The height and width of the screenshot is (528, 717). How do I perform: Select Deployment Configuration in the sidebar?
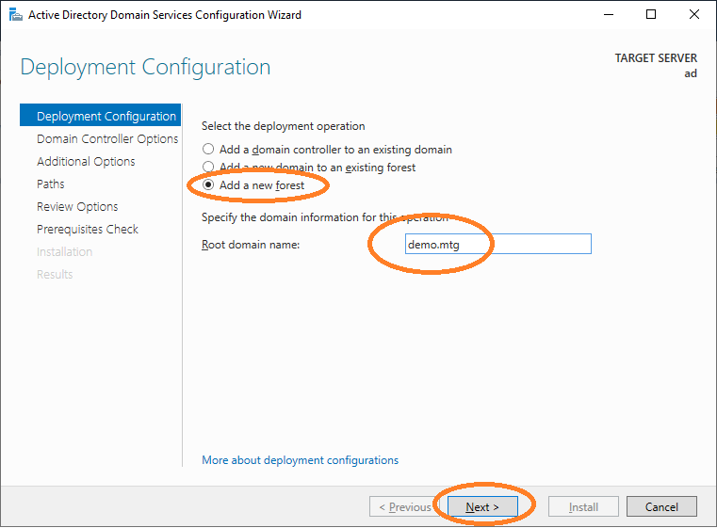pyautogui.click(x=106, y=117)
